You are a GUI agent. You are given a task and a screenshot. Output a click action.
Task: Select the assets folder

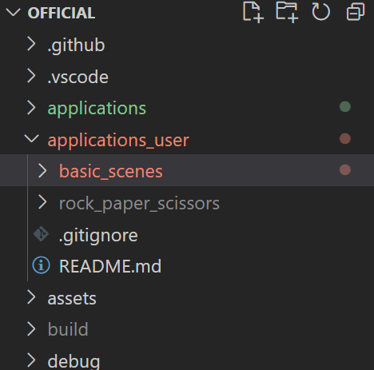click(72, 298)
